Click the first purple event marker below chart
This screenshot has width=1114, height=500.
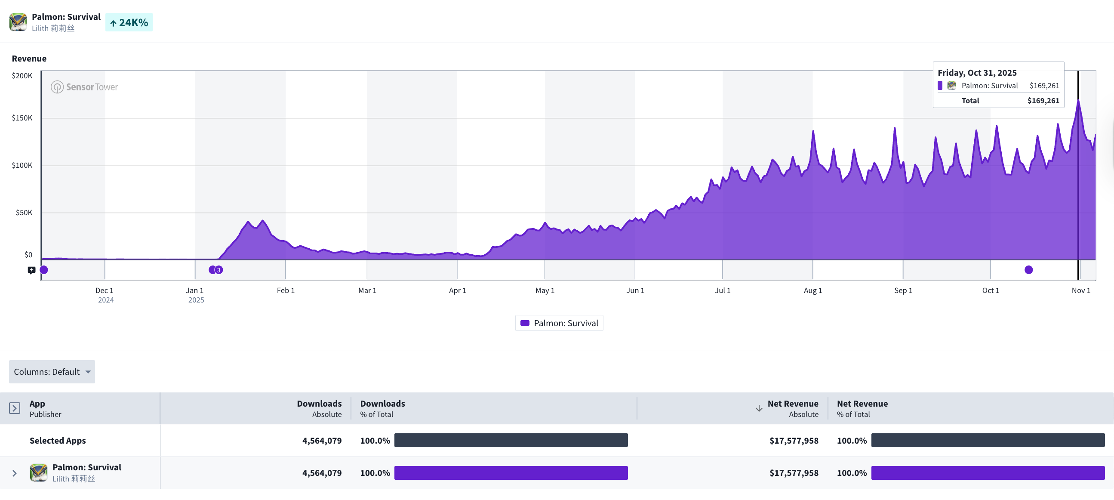click(x=44, y=270)
